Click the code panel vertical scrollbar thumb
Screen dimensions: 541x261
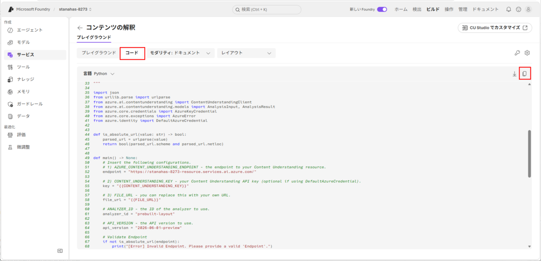[529, 154]
